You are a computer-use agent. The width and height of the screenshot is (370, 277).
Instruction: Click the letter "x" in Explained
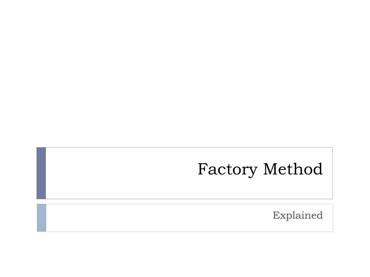point(283,216)
